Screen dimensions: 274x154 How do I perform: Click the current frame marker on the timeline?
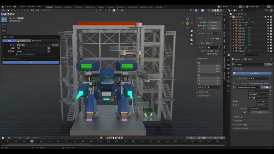[x=32, y=141]
